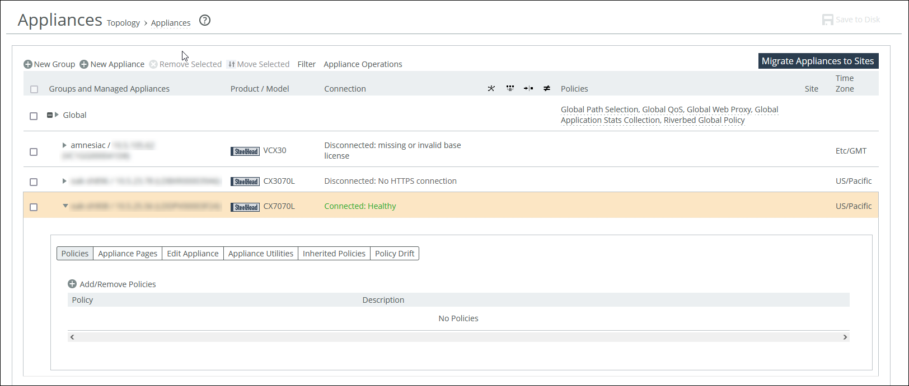This screenshot has width=909, height=386.
Task: Select the amnesiac appliance checkbox
Action: (x=34, y=152)
